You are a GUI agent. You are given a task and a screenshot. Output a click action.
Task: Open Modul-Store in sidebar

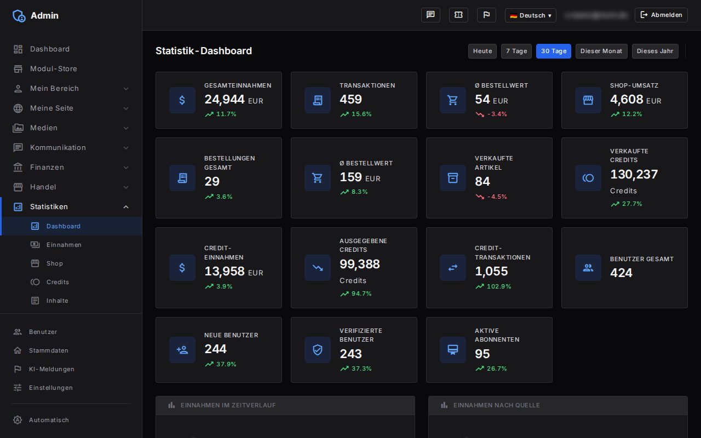[71, 68]
